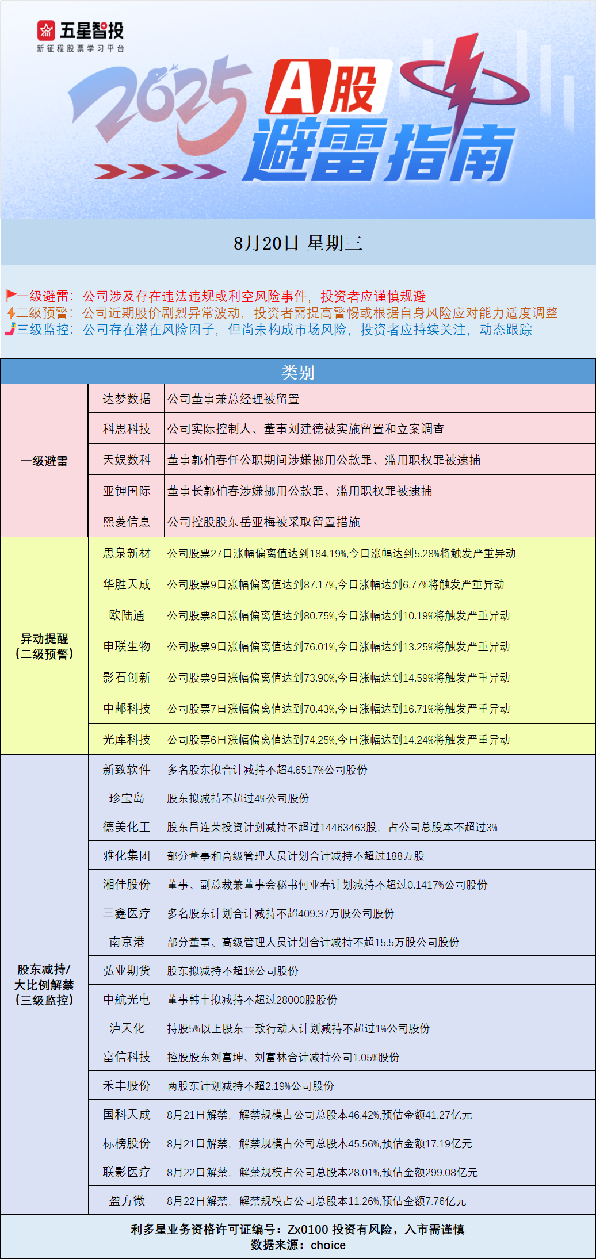Image resolution: width=596 pixels, height=1259 pixels.
Task: Click the 类别 table header
Action: click(x=298, y=372)
